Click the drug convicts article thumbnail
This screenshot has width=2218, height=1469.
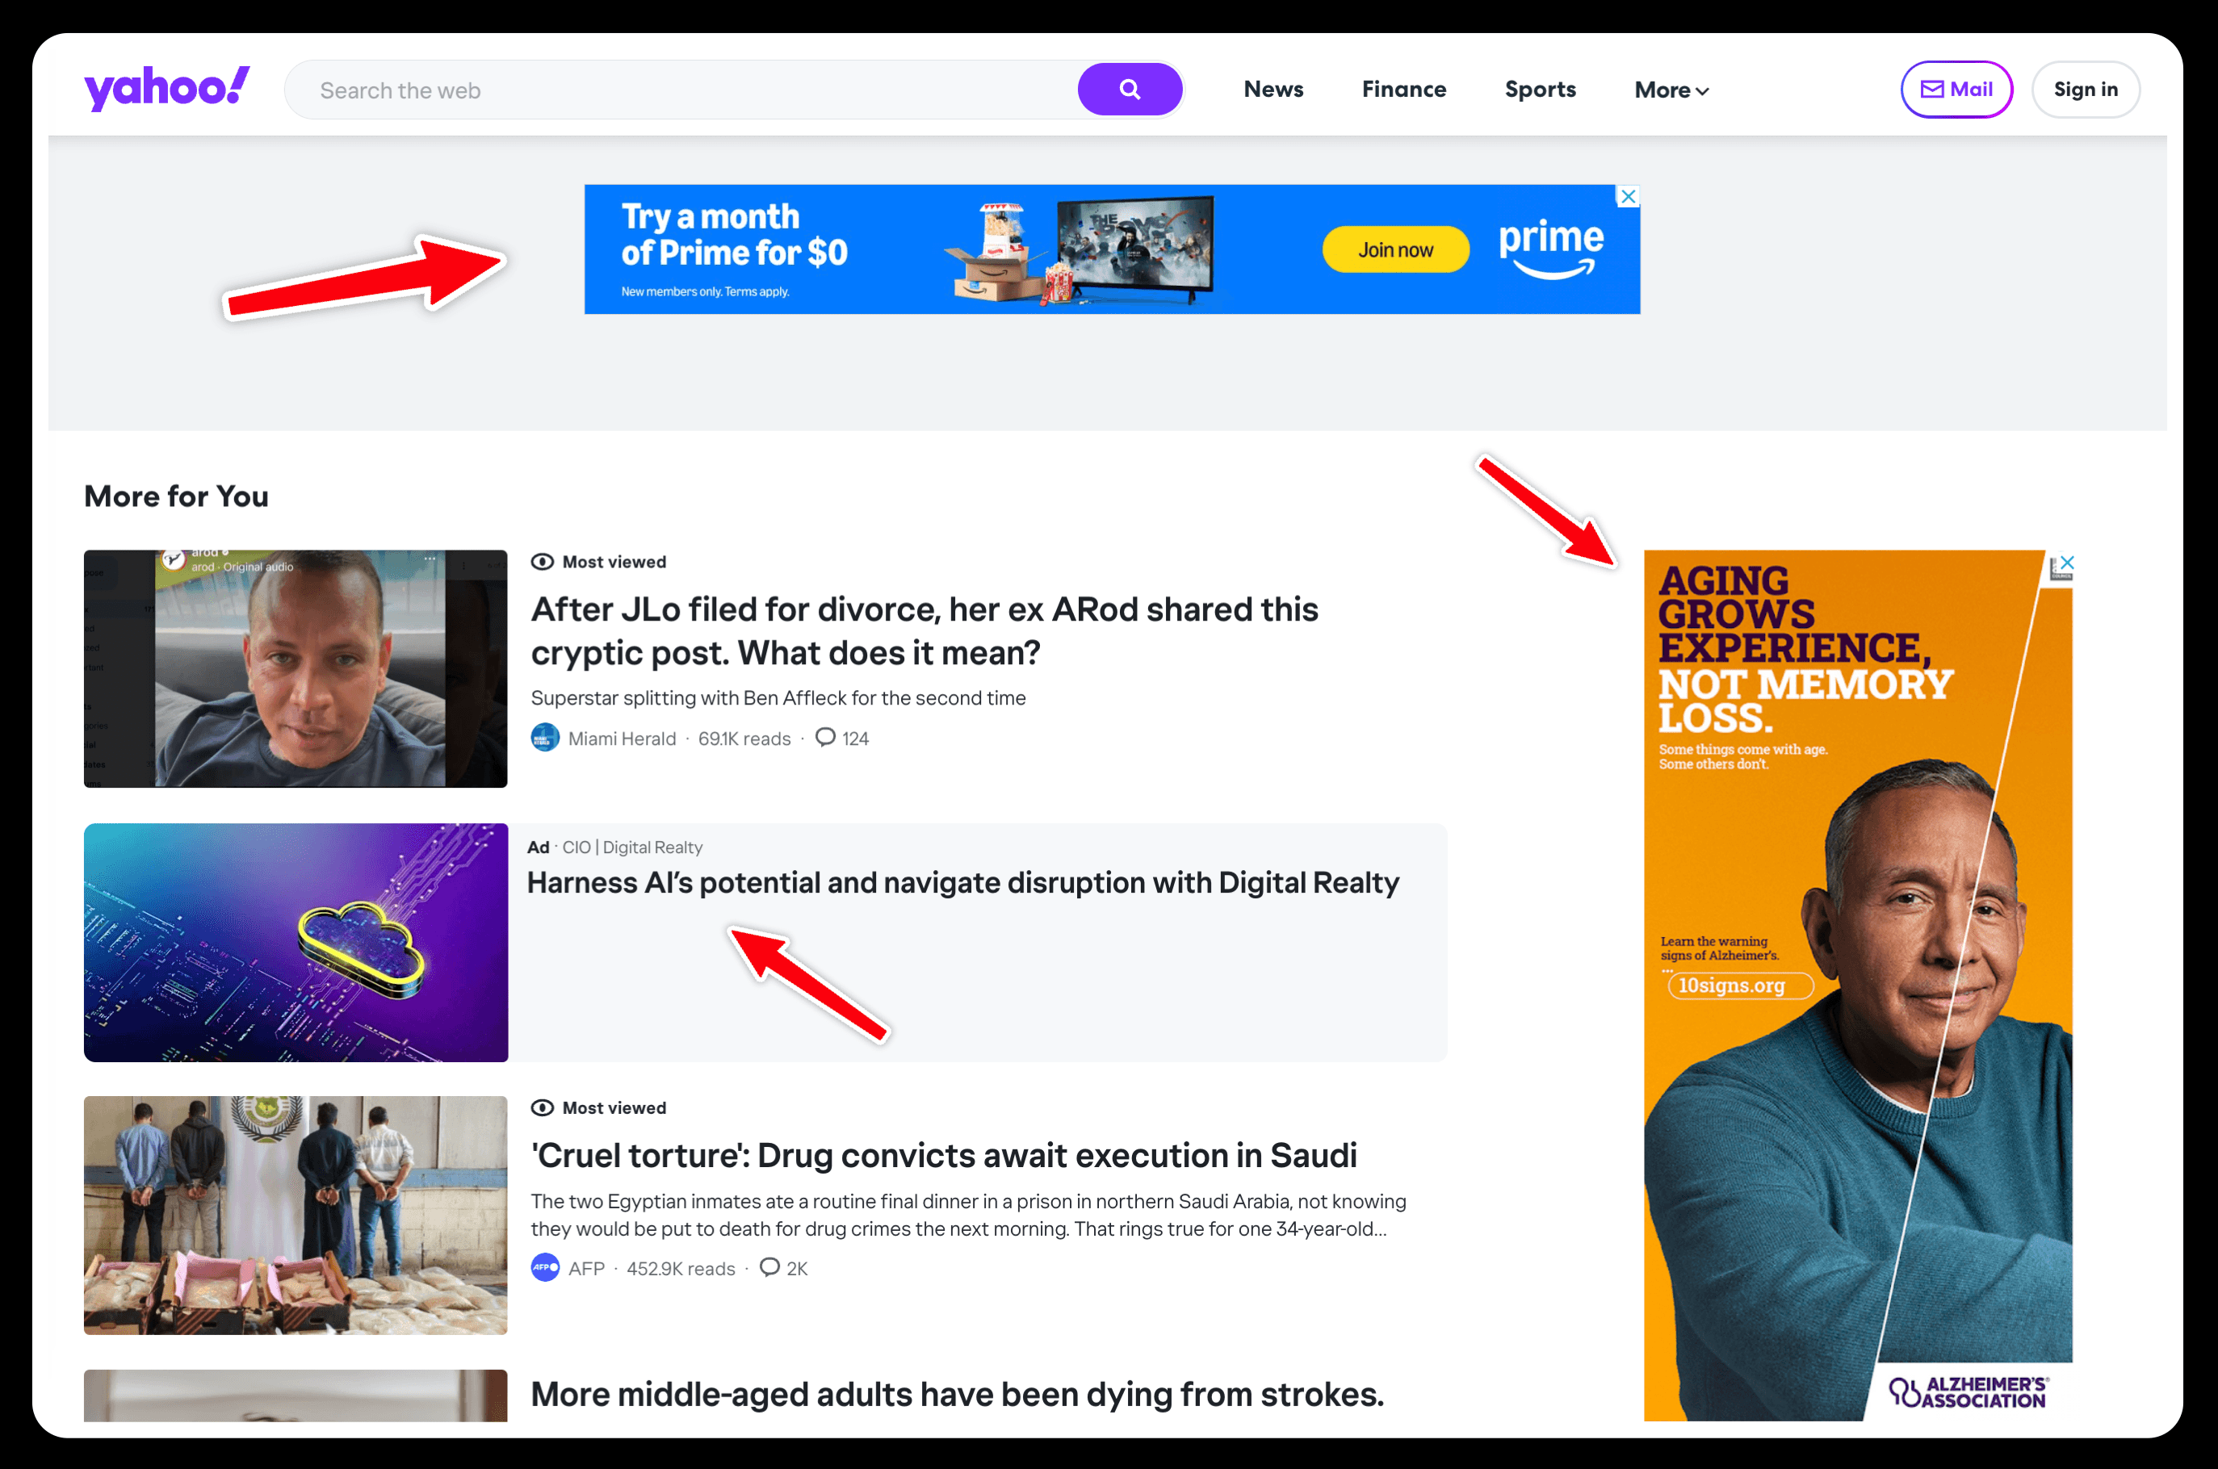(296, 1215)
